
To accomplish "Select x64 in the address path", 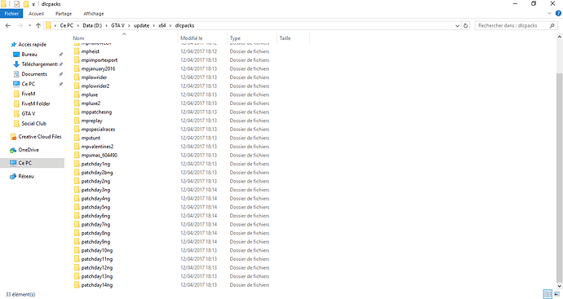I will pos(162,25).
